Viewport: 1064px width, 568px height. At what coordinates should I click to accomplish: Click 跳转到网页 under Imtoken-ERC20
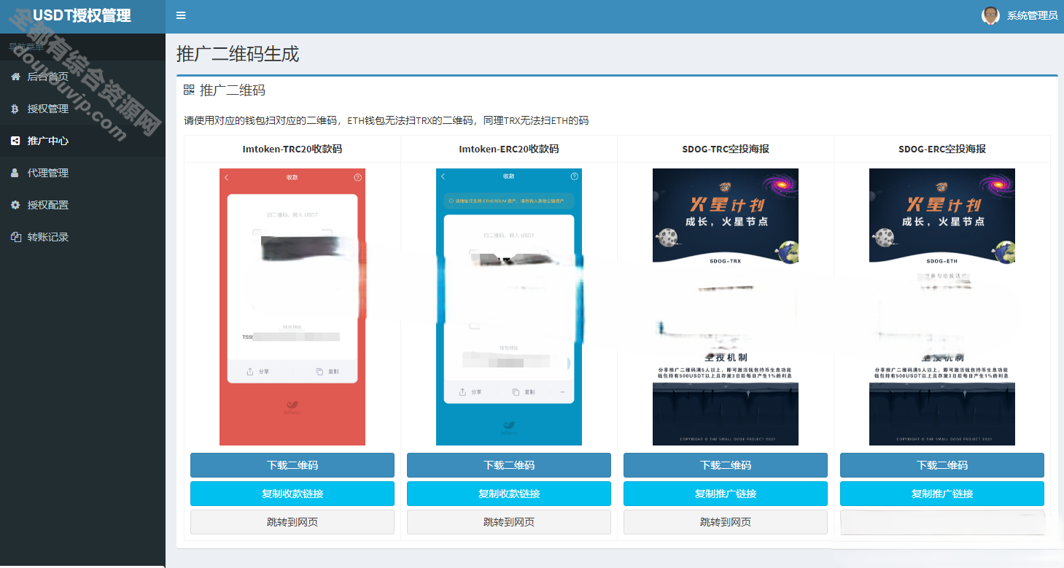click(x=509, y=522)
